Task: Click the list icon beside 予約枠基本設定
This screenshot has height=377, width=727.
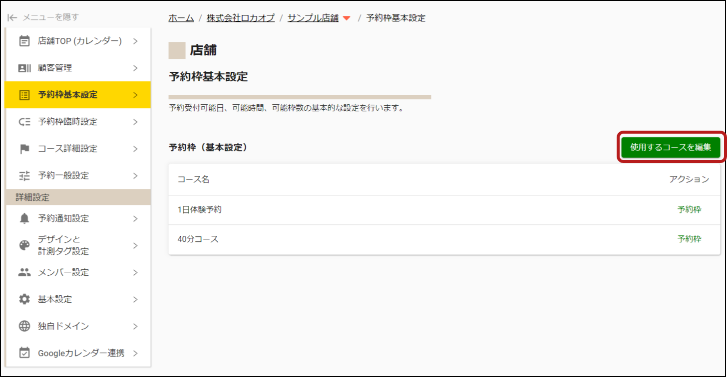Action: [24, 95]
